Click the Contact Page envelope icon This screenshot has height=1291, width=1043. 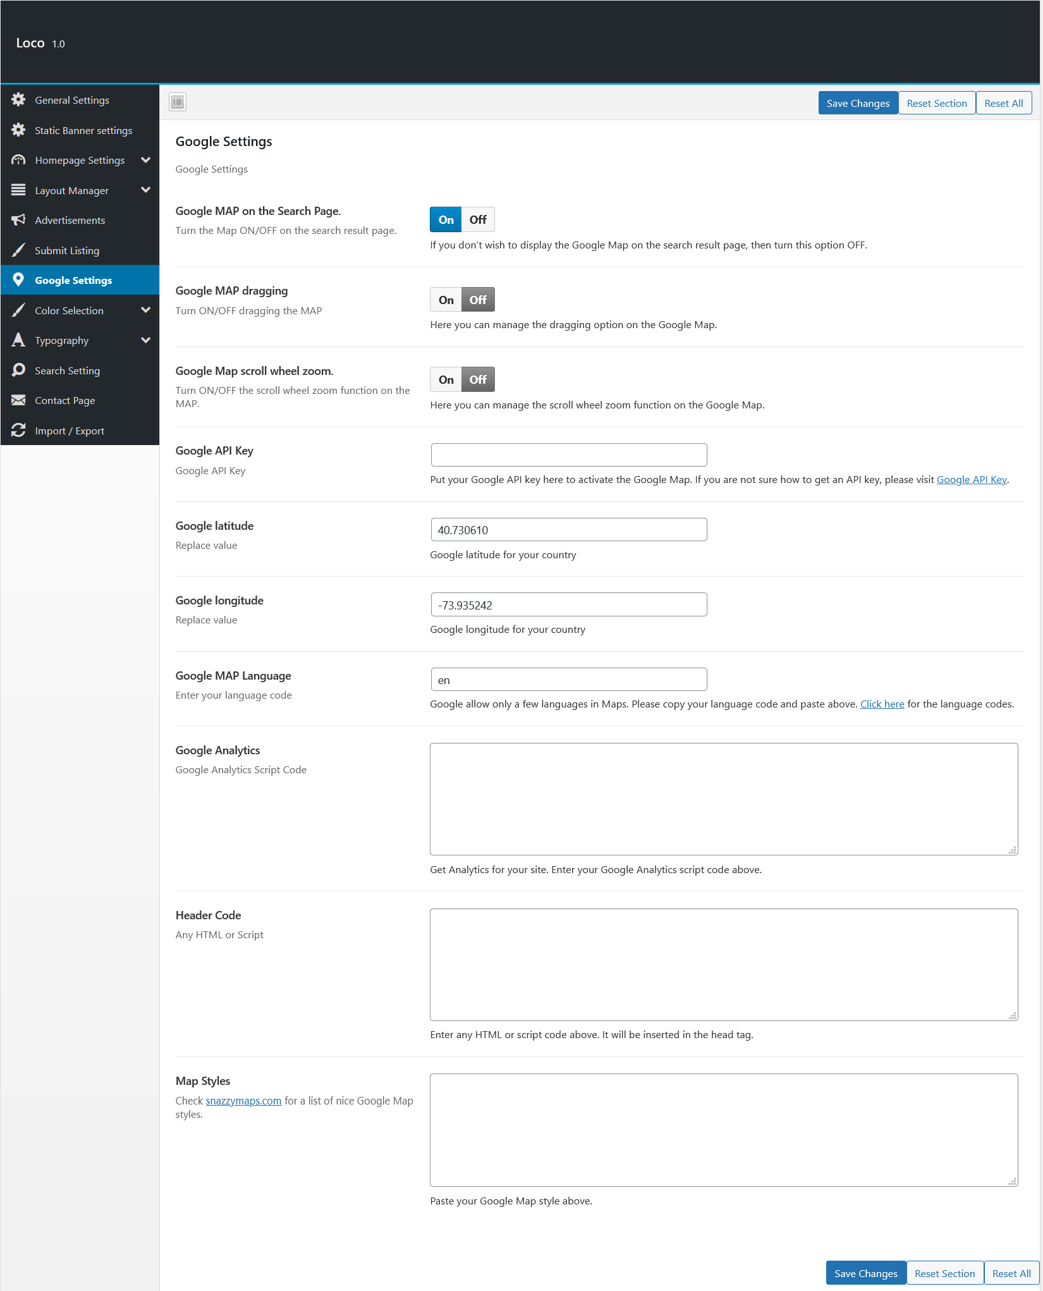coord(18,400)
